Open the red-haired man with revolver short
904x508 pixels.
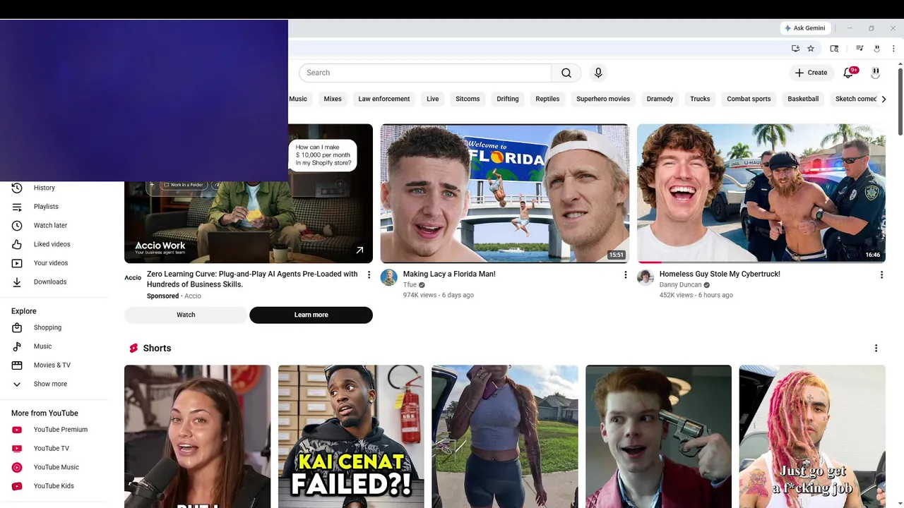(658, 436)
